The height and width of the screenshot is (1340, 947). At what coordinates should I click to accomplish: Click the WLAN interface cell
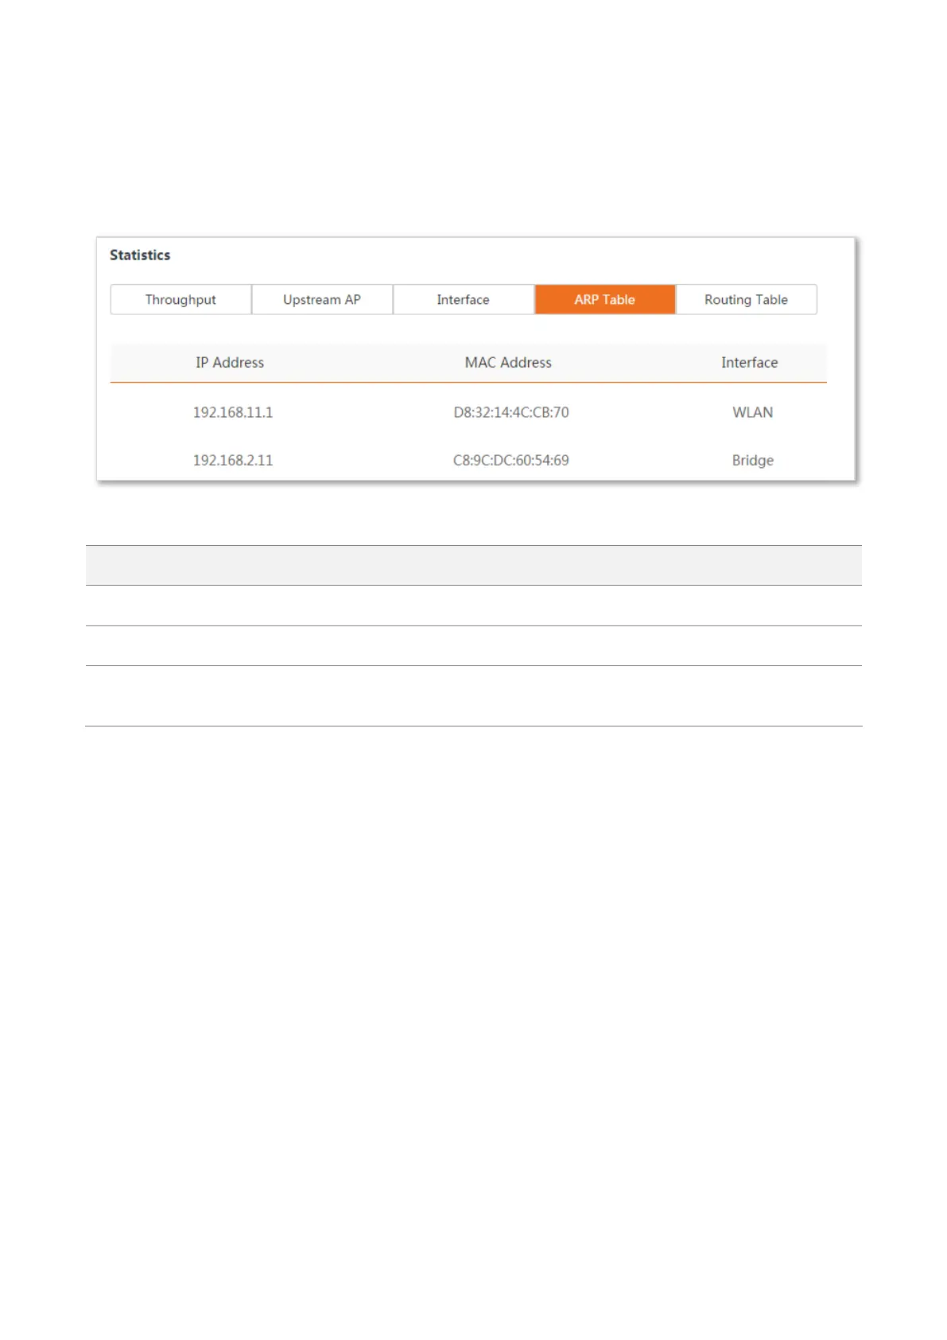tap(752, 412)
